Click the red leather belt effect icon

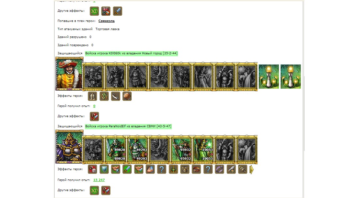coord(196,170)
